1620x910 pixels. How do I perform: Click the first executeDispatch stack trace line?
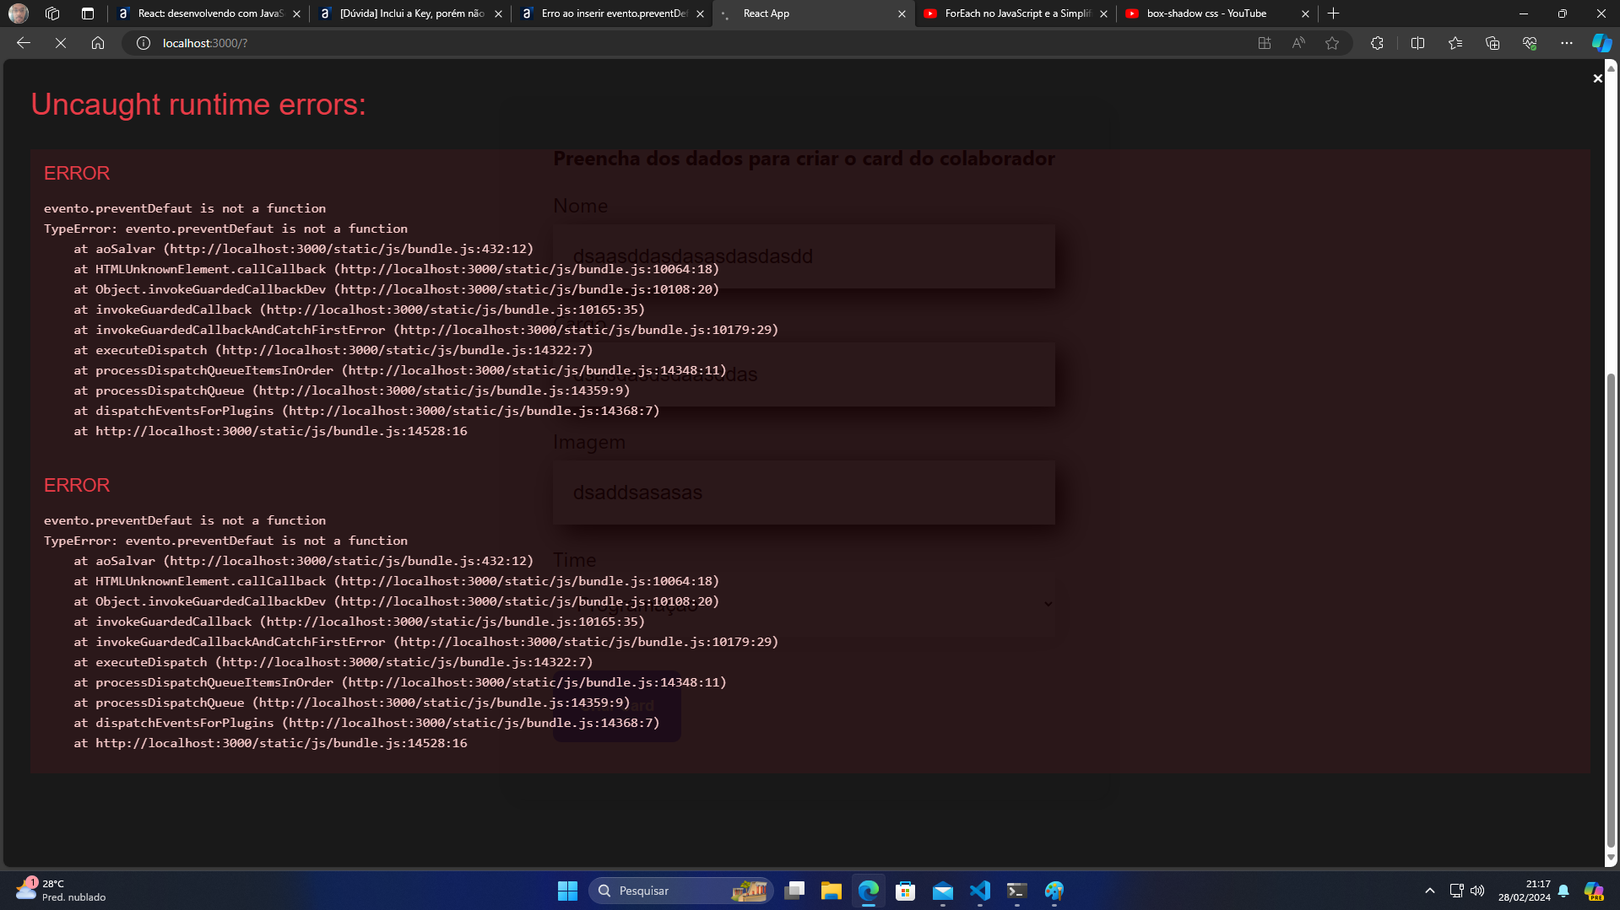[333, 350]
